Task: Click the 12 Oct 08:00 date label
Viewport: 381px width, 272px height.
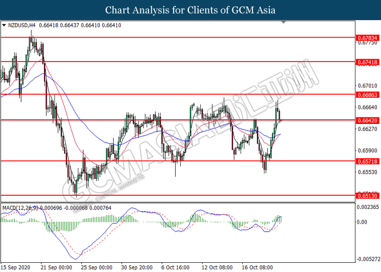Action: tap(217, 268)
